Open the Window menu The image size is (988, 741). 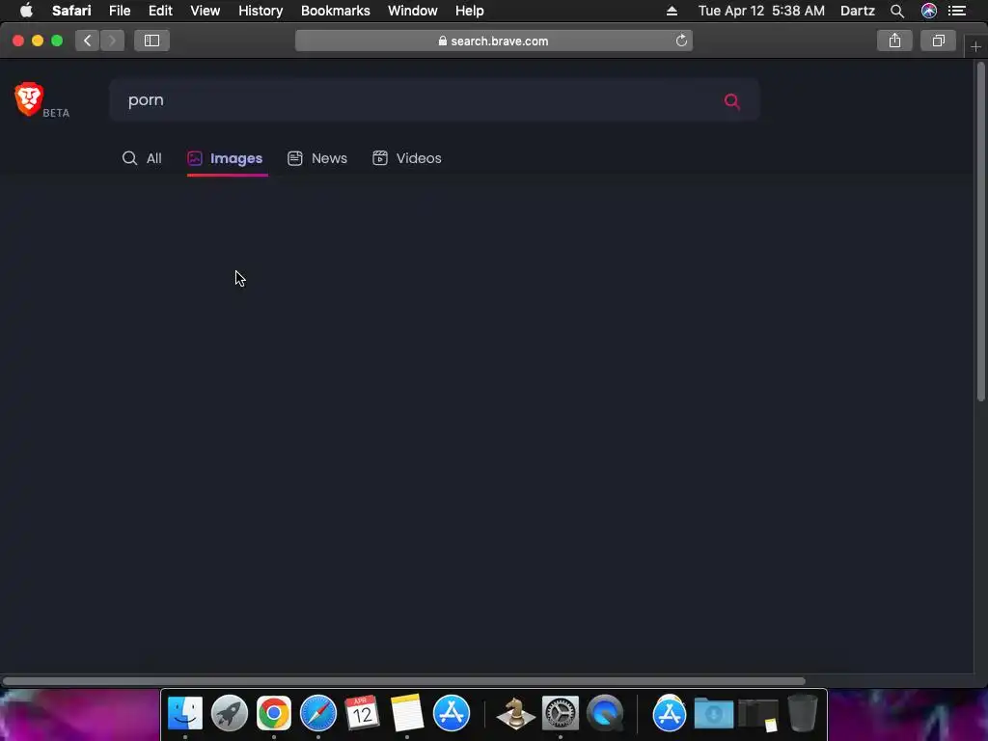413,11
